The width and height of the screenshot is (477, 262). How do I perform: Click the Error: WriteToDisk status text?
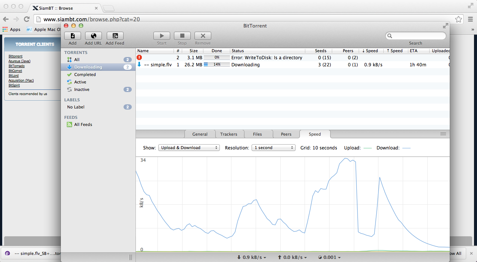[x=267, y=58]
